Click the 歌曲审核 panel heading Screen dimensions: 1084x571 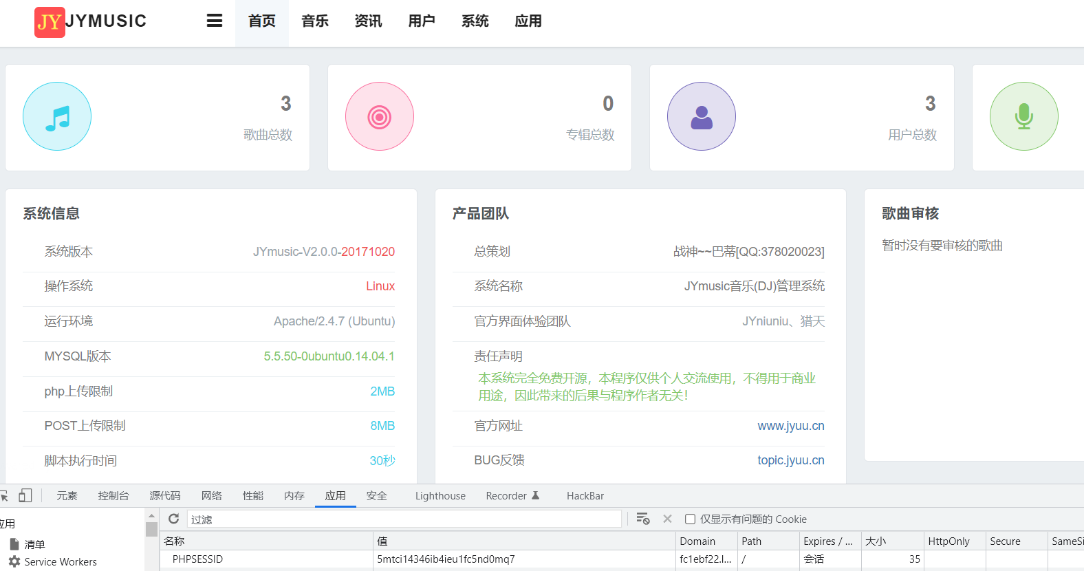pos(911,214)
